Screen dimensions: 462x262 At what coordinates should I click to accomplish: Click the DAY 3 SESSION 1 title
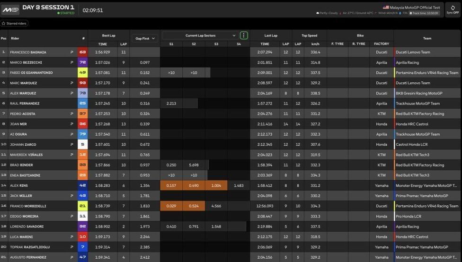(48, 7)
